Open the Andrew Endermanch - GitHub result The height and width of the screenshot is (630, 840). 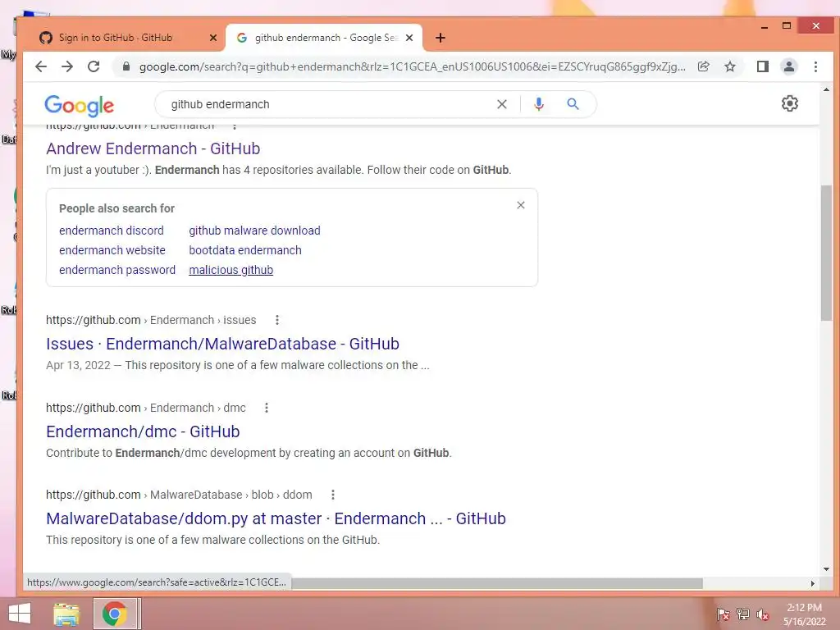[x=153, y=148]
